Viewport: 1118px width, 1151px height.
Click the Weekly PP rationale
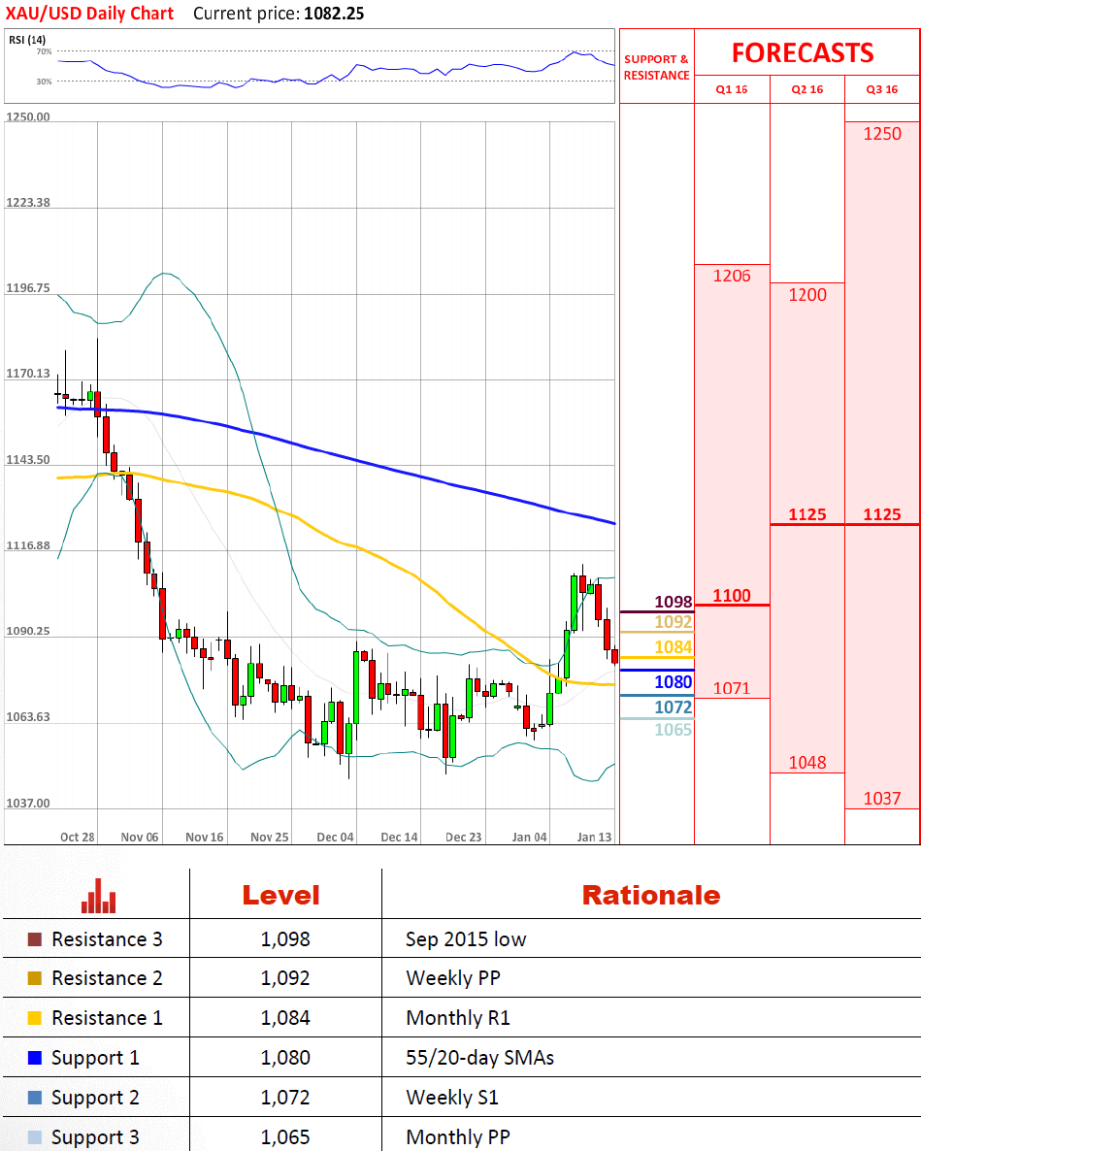453,978
